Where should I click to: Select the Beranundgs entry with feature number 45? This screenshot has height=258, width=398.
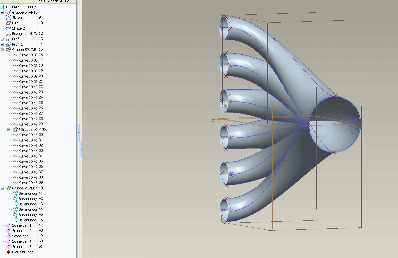28,215
